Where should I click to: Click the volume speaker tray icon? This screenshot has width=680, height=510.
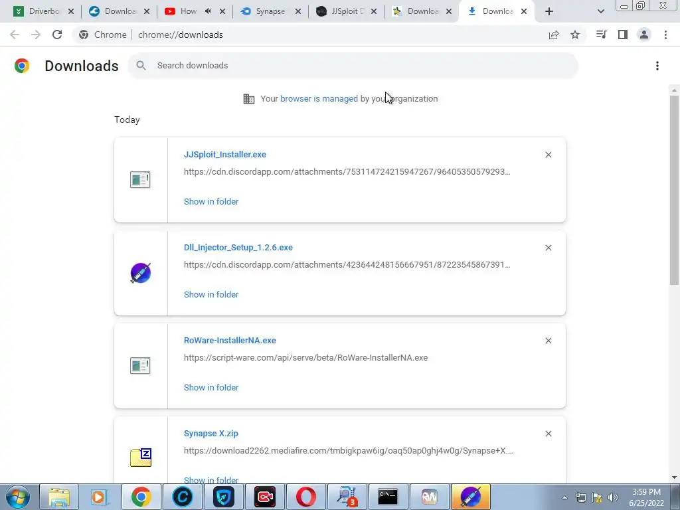click(x=613, y=497)
